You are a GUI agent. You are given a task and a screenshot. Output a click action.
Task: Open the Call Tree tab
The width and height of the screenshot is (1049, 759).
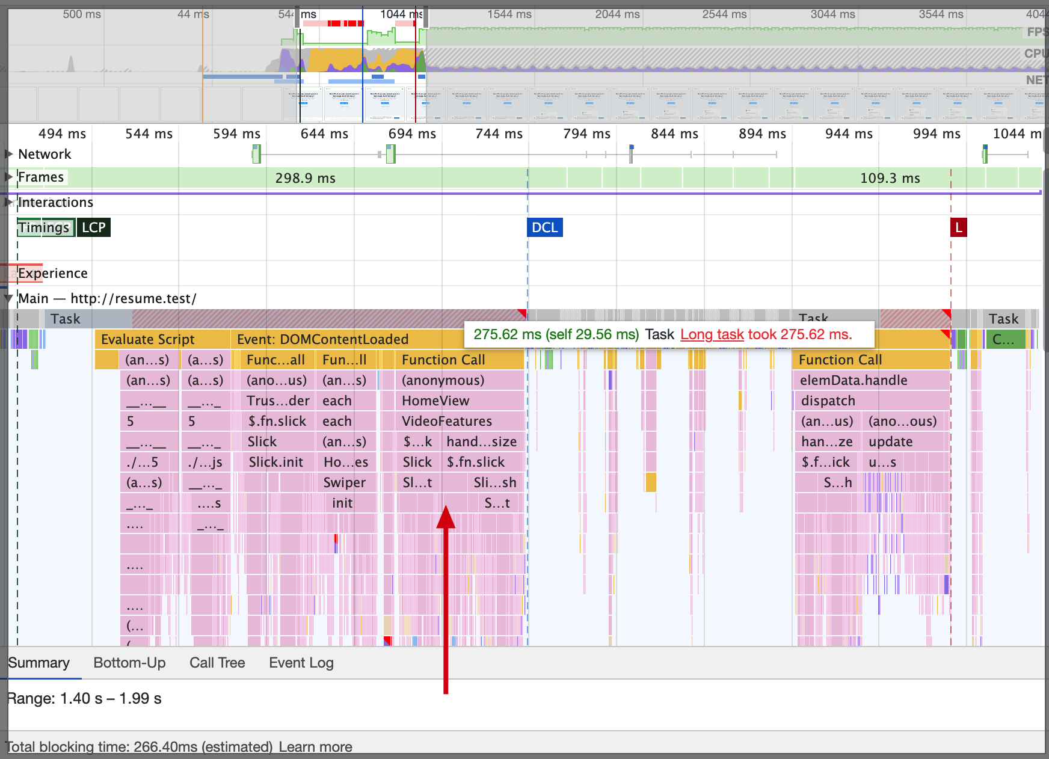217,663
